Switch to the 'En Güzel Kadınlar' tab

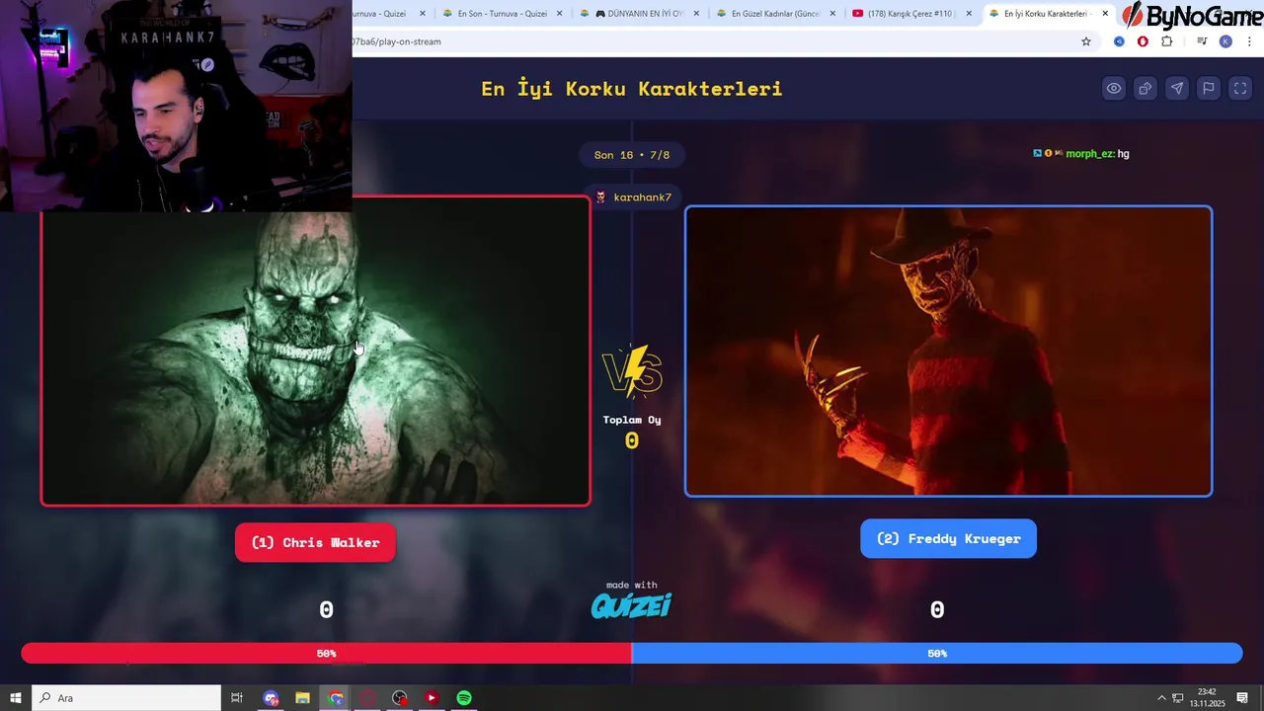(776, 14)
